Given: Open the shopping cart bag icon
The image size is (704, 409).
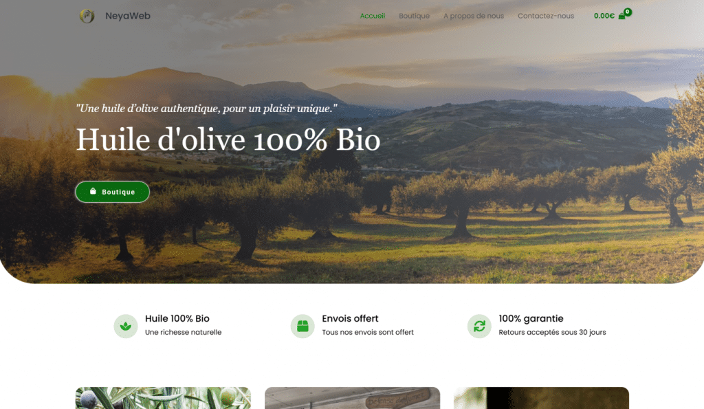Looking at the screenshot, I should [621, 16].
